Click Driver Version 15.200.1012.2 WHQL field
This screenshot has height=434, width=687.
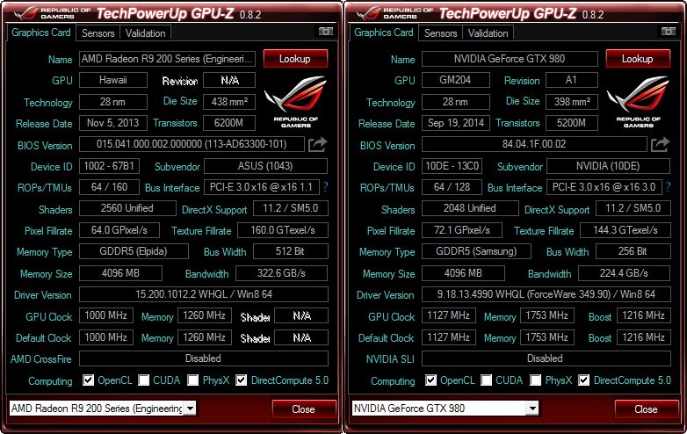(204, 294)
